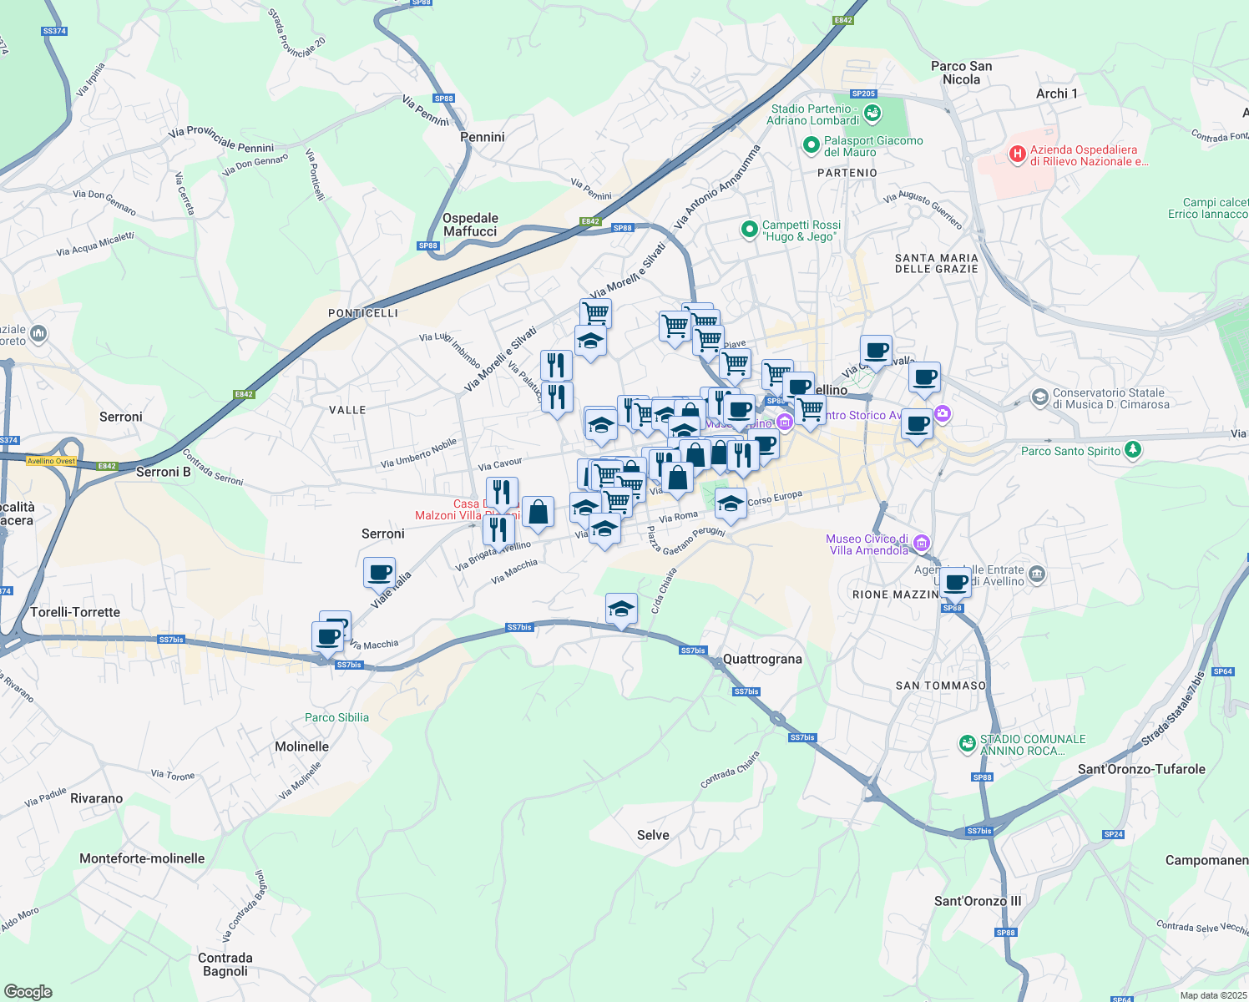Select the supermarket cart icon near Via Morelli e Silvati

click(x=596, y=311)
